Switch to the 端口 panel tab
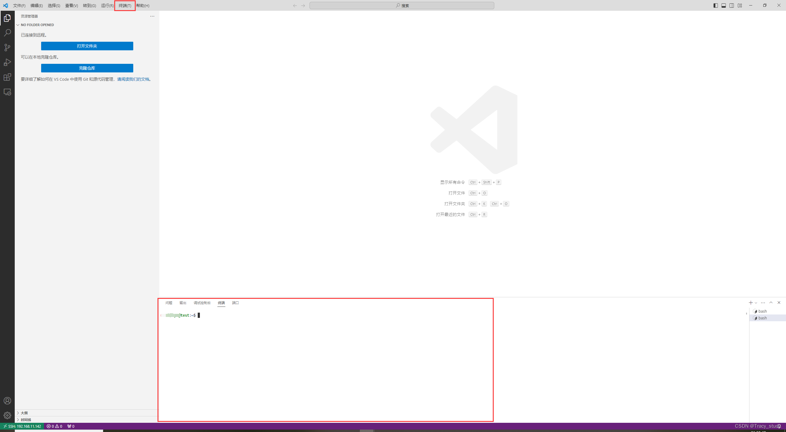This screenshot has width=786, height=432. click(x=235, y=303)
